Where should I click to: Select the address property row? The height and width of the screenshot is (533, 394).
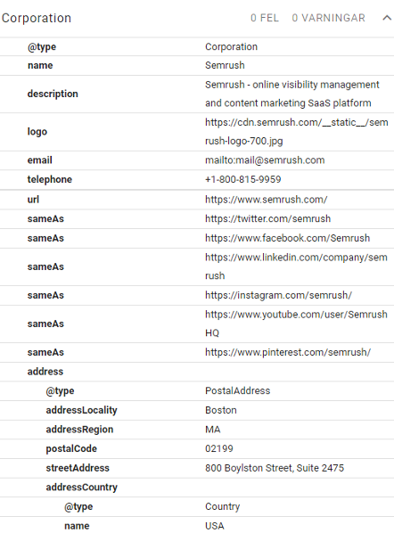[197, 372]
